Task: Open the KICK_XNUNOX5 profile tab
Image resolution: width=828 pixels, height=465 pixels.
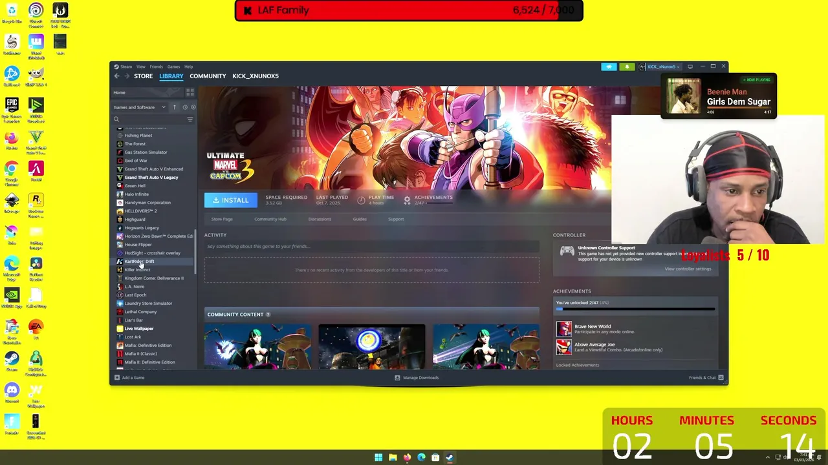Action: [x=256, y=76]
